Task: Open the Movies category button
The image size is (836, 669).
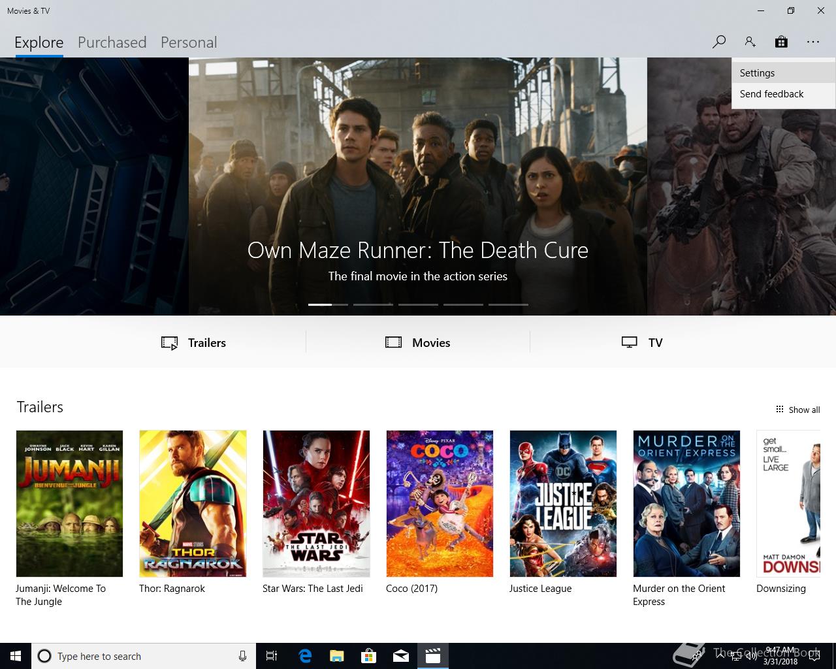Action: click(x=418, y=342)
